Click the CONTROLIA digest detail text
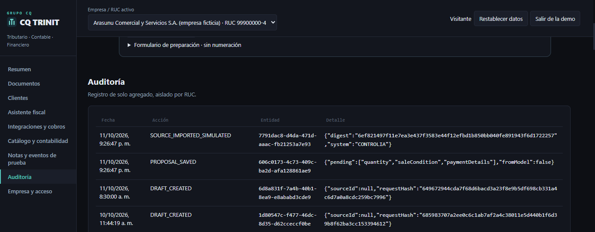595x232 pixels. point(441,140)
